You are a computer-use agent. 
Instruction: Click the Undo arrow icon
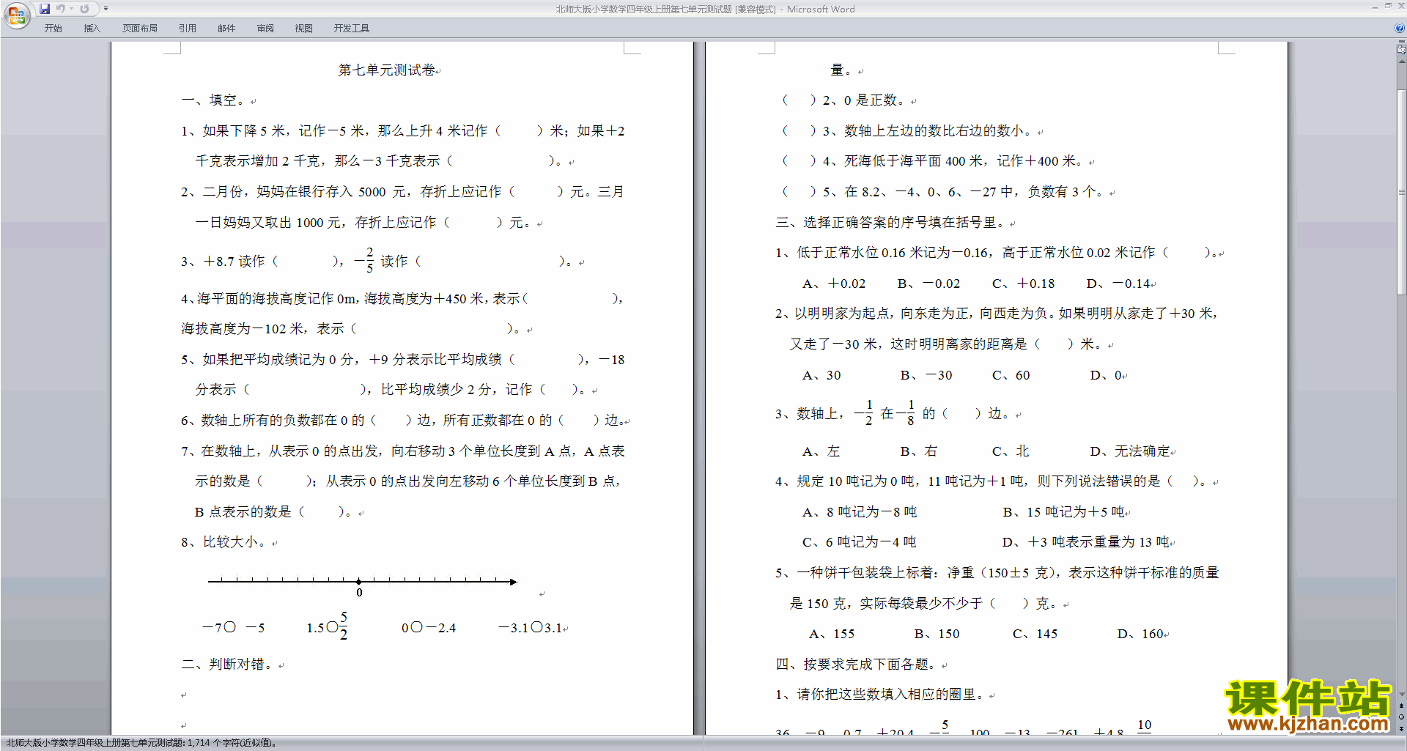click(61, 9)
